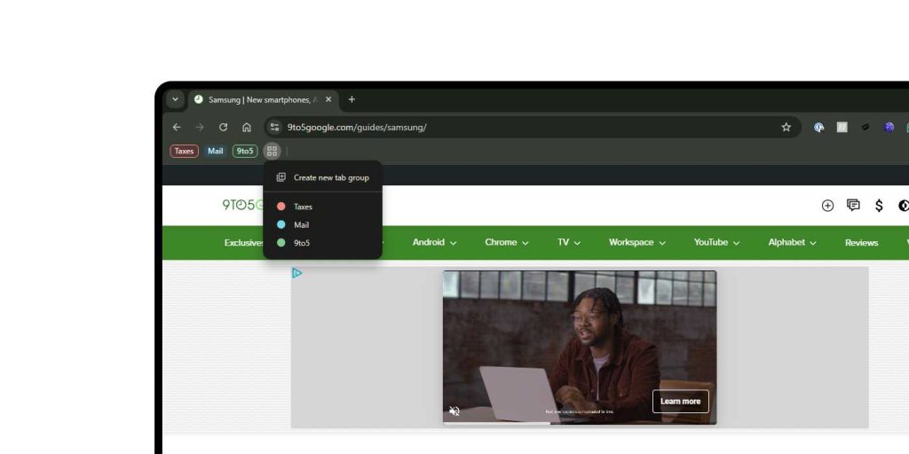Open a new tab with the plus button
This screenshot has width=909, height=454.
352,99
